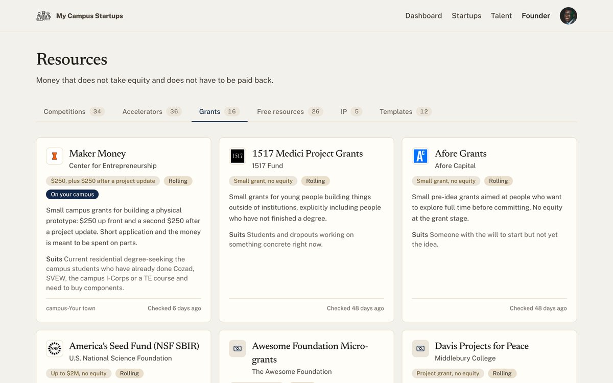Open the Maker Money grant title
The image size is (613, 383).
(x=98, y=154)
